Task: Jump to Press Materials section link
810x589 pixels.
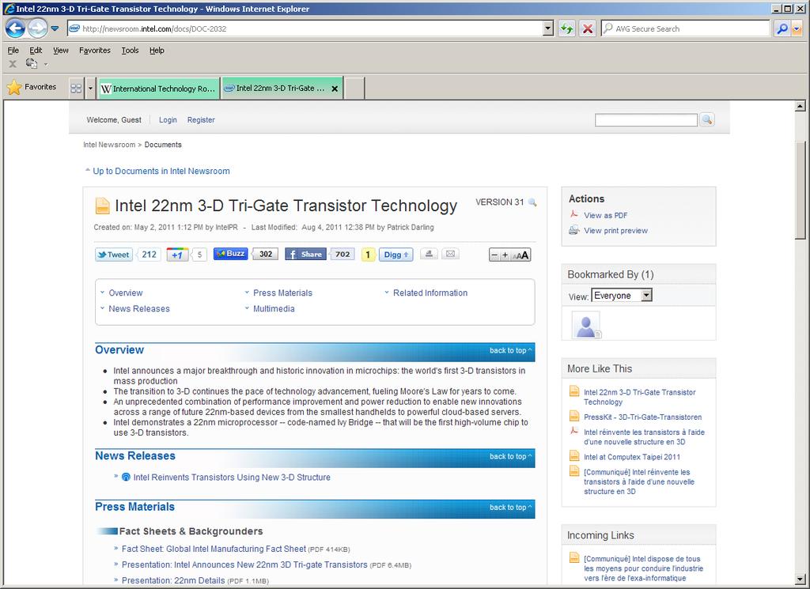Action: [282, 293]
